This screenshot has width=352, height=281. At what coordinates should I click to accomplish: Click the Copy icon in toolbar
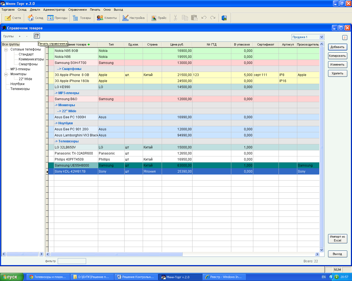pos(185,18)
